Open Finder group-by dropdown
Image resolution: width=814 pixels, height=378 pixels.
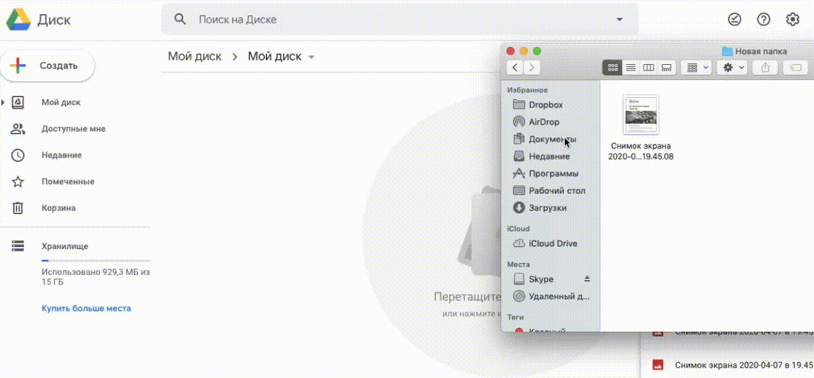click(x=696, y=67)
